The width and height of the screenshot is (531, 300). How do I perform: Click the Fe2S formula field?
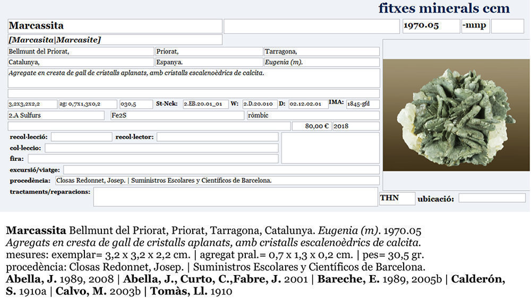coord(177,115)
